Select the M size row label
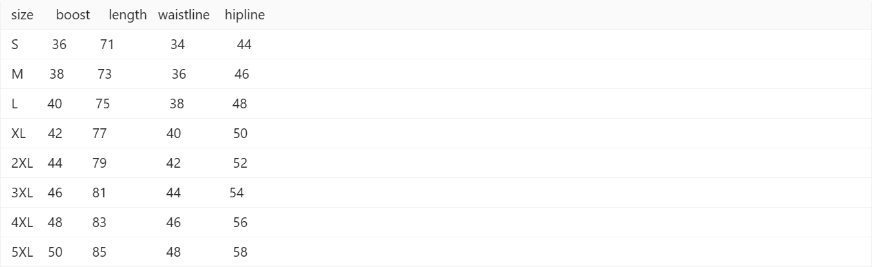This screenshot has width=872, height=267. click(17, 74)
